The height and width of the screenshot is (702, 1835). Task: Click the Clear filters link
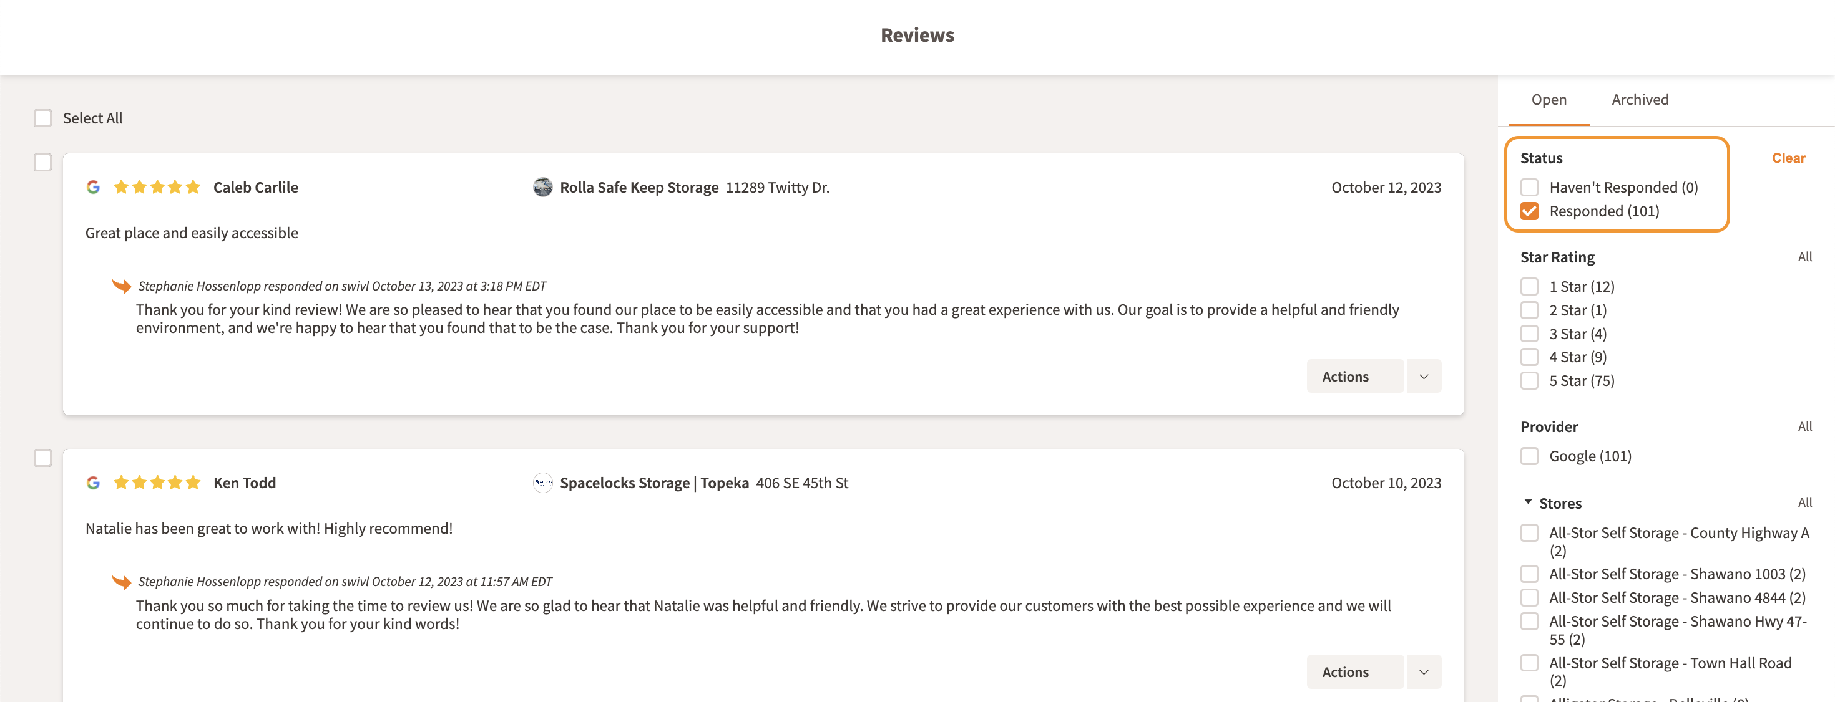pyautogui.click(x=1788, y=158)
